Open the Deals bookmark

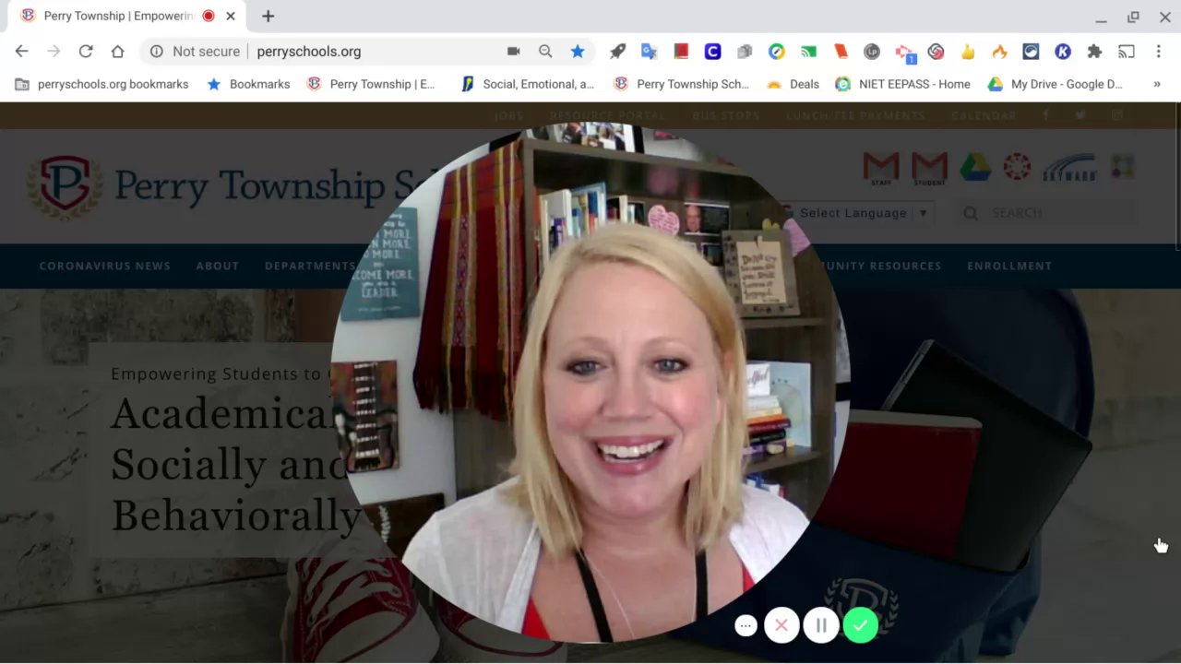pyautogui.click(x=793, y=84)
